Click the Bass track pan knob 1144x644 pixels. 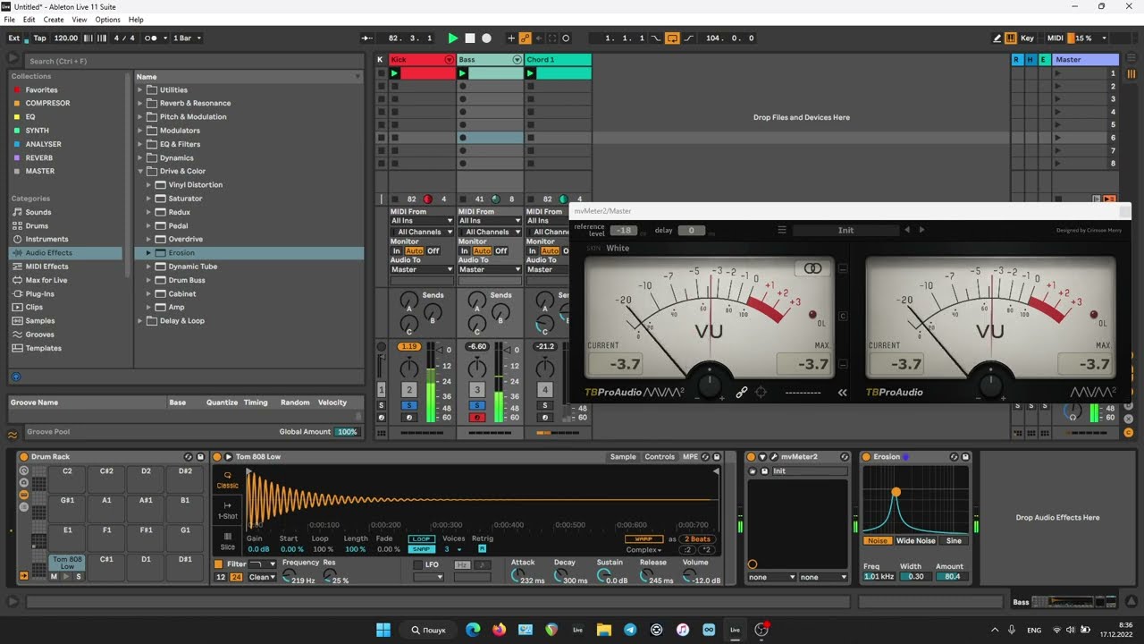pos(476,367)
